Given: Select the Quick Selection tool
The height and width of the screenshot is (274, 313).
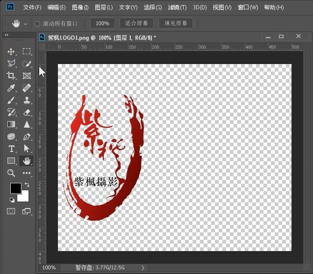Looking at the screenshot, I should click(27, 64).
